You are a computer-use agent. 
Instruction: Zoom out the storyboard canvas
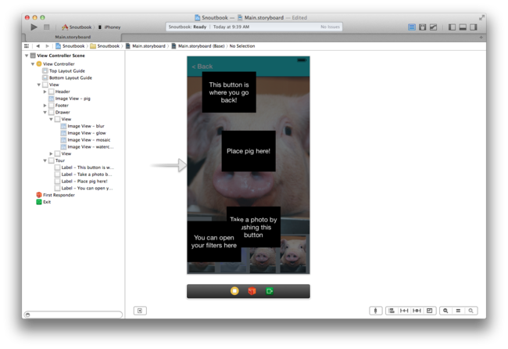445,311
